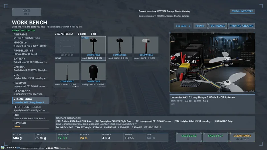Screen dimensions: 267x150
Task: Select the RECEIVER category
Action: point(31,84)
